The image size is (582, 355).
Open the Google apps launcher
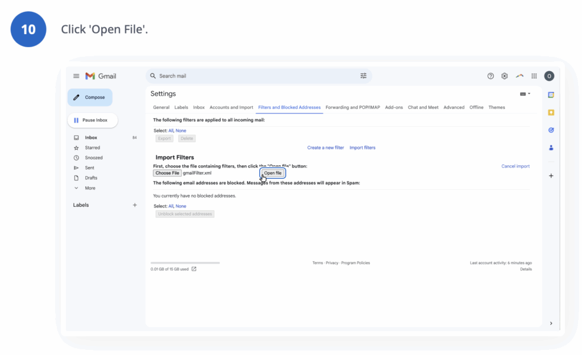point(534,76)
